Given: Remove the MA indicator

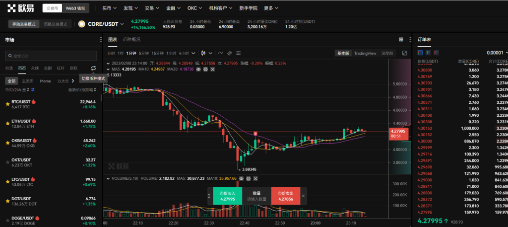Looking at the screenshot, I should (x=212, y=69).
